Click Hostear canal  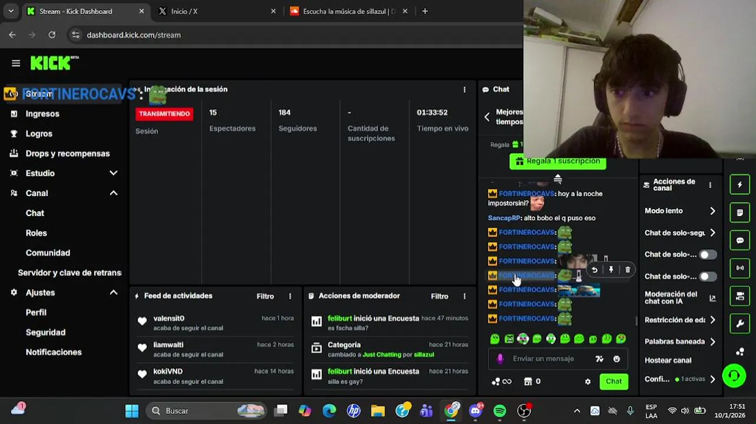pyautogui.click(x=668, y=360)
